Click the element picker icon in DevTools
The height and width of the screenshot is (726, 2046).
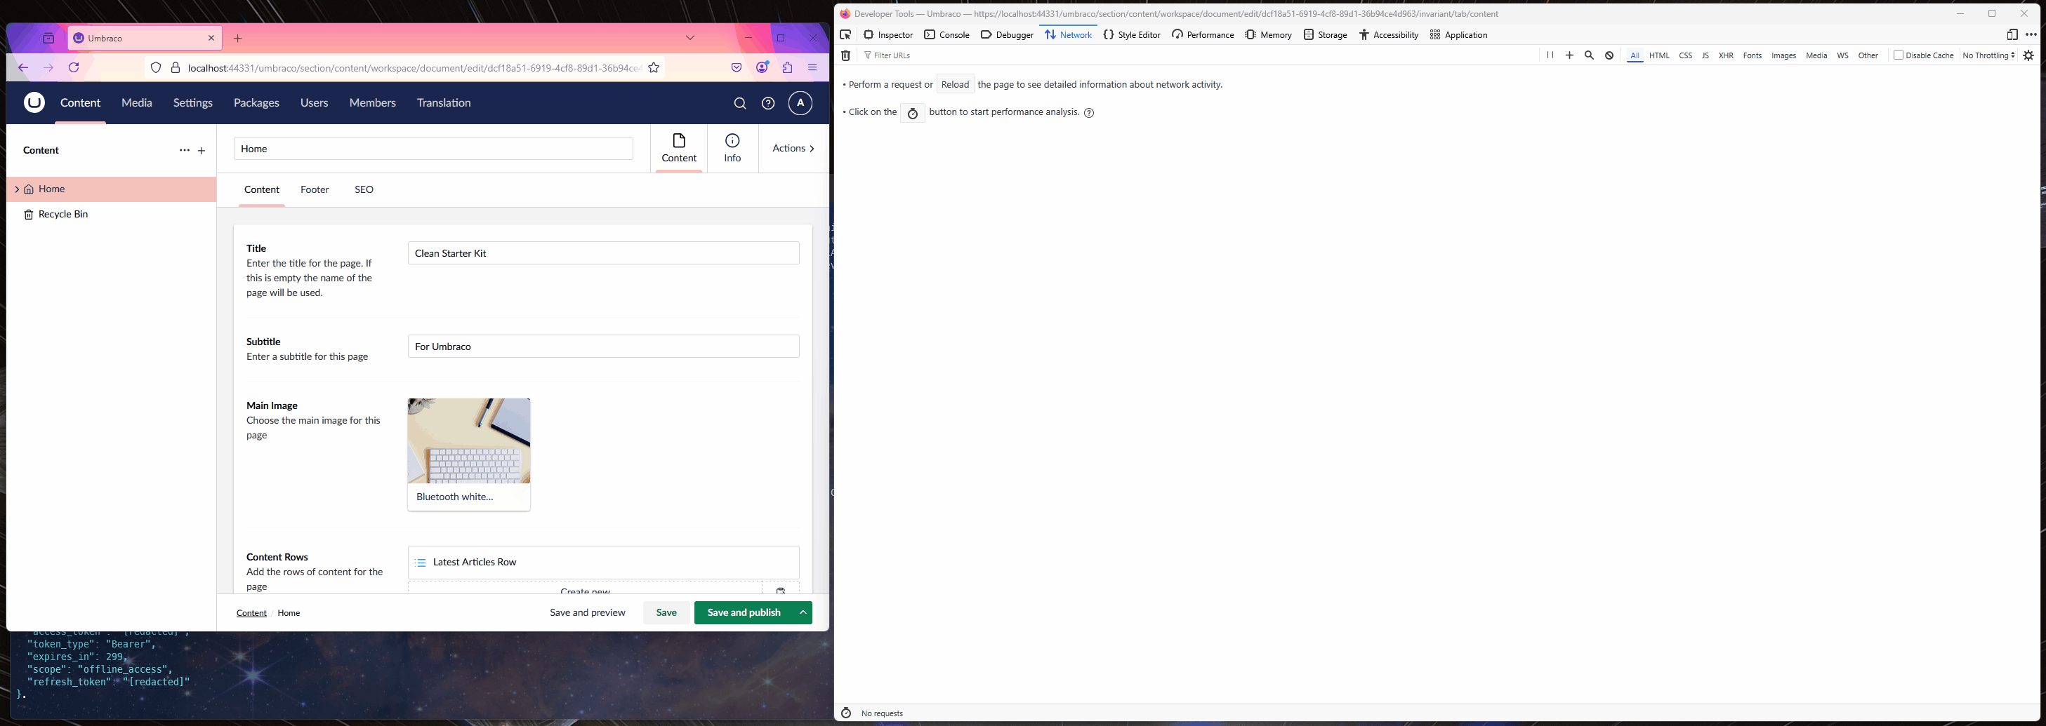click(845, 35)
